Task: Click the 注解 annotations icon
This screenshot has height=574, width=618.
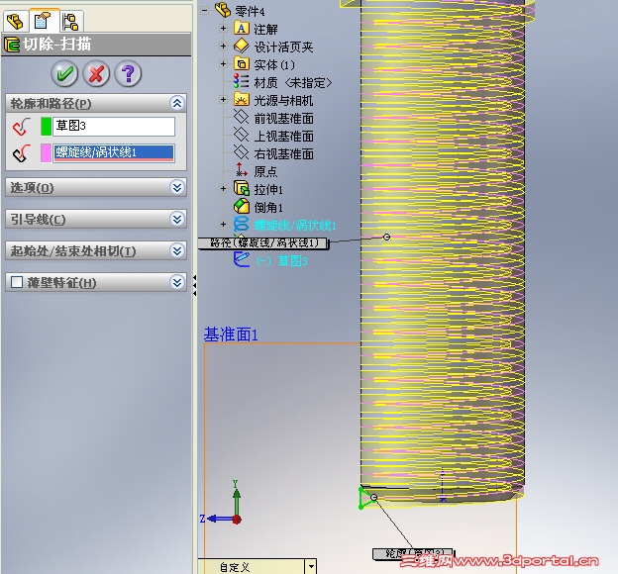Action: (x=242, y=29)
